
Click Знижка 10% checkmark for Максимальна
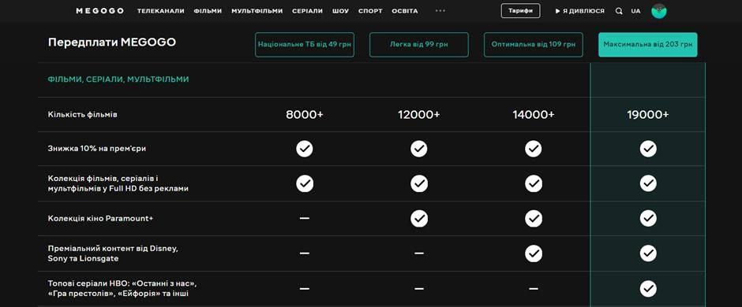(648, 149)
